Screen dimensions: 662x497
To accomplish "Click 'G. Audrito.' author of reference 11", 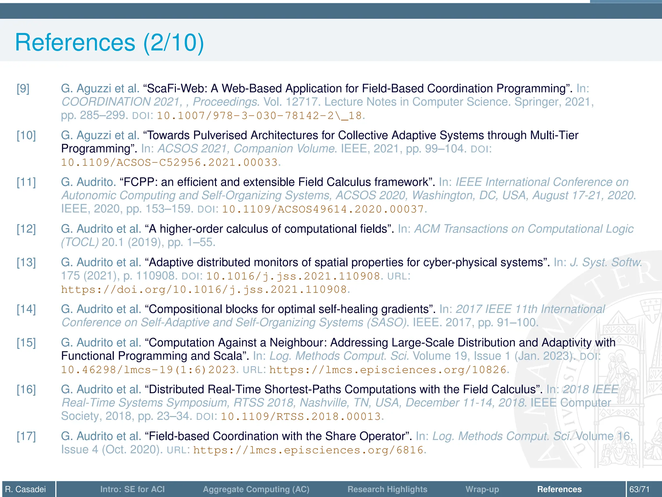I will click(x=88, y=182).
